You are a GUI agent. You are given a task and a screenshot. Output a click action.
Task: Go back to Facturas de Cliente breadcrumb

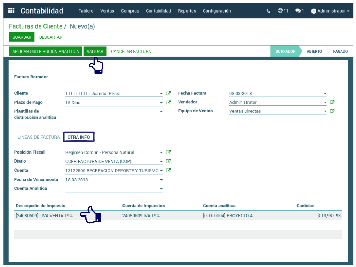click(x=35, y=26)
